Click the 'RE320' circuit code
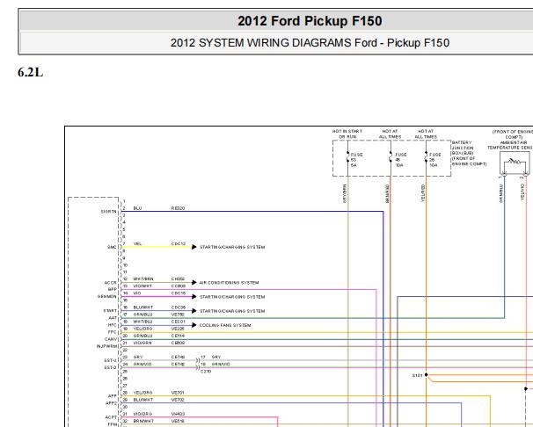Image resolution: width=533 pixels, height=427 pixels. (179, 208)
